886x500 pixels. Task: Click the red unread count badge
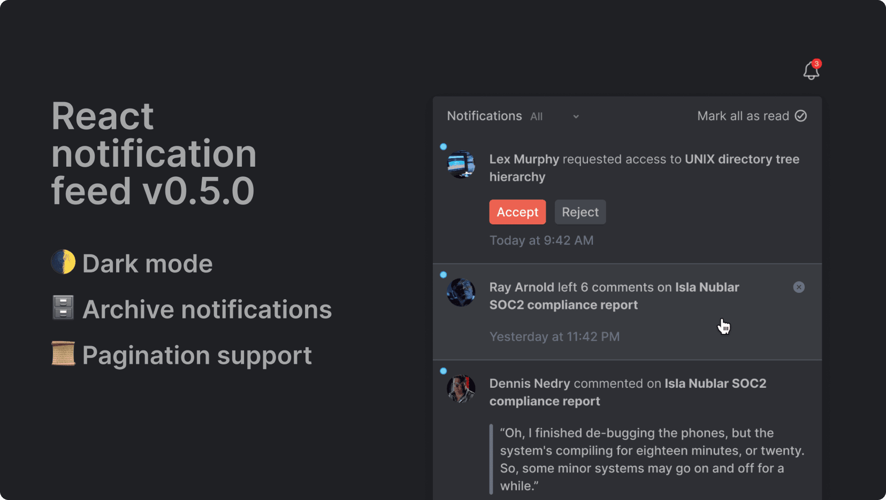point(816,64)
